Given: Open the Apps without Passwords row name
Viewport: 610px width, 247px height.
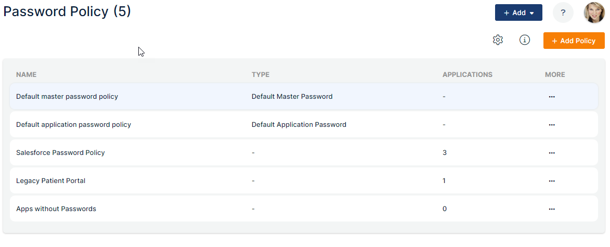Looking at the screenshot, I should click(x=56, y=209).
